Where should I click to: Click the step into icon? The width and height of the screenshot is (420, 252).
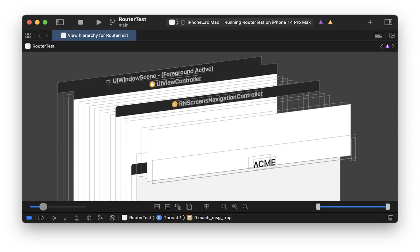(x=65, y=217)
